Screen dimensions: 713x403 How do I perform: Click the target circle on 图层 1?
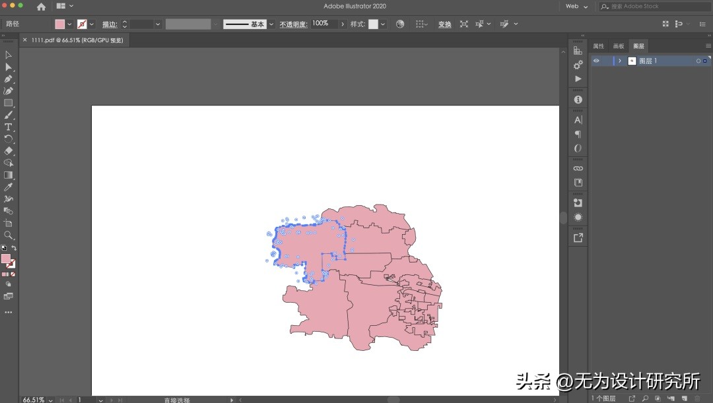coord(698,61)
